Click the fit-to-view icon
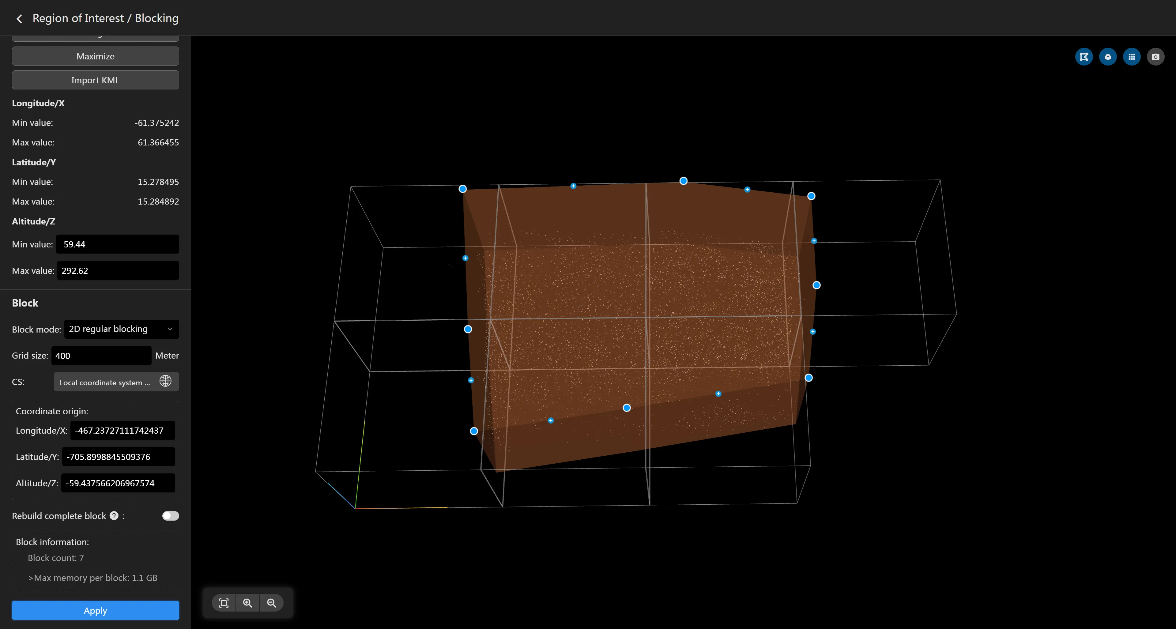1176x629 pixels. (x=224, y=603)
